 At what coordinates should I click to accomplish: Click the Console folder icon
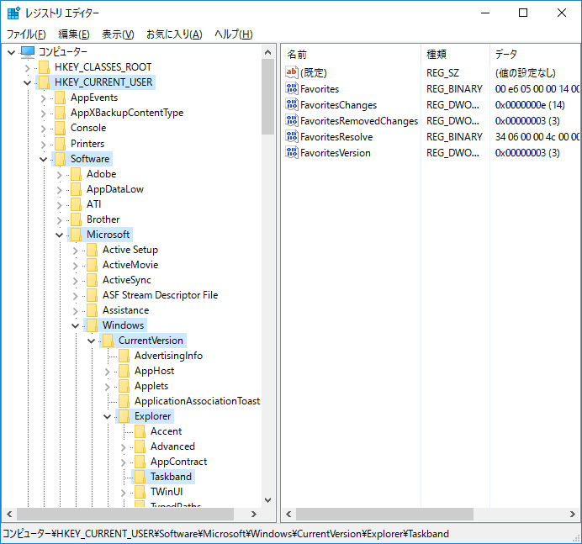(x=60, y=128)
